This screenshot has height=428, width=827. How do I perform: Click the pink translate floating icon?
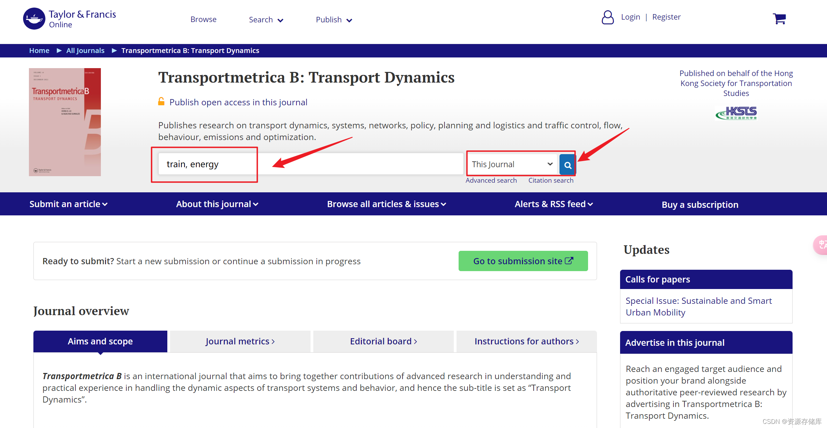click(x=821, y=245)
